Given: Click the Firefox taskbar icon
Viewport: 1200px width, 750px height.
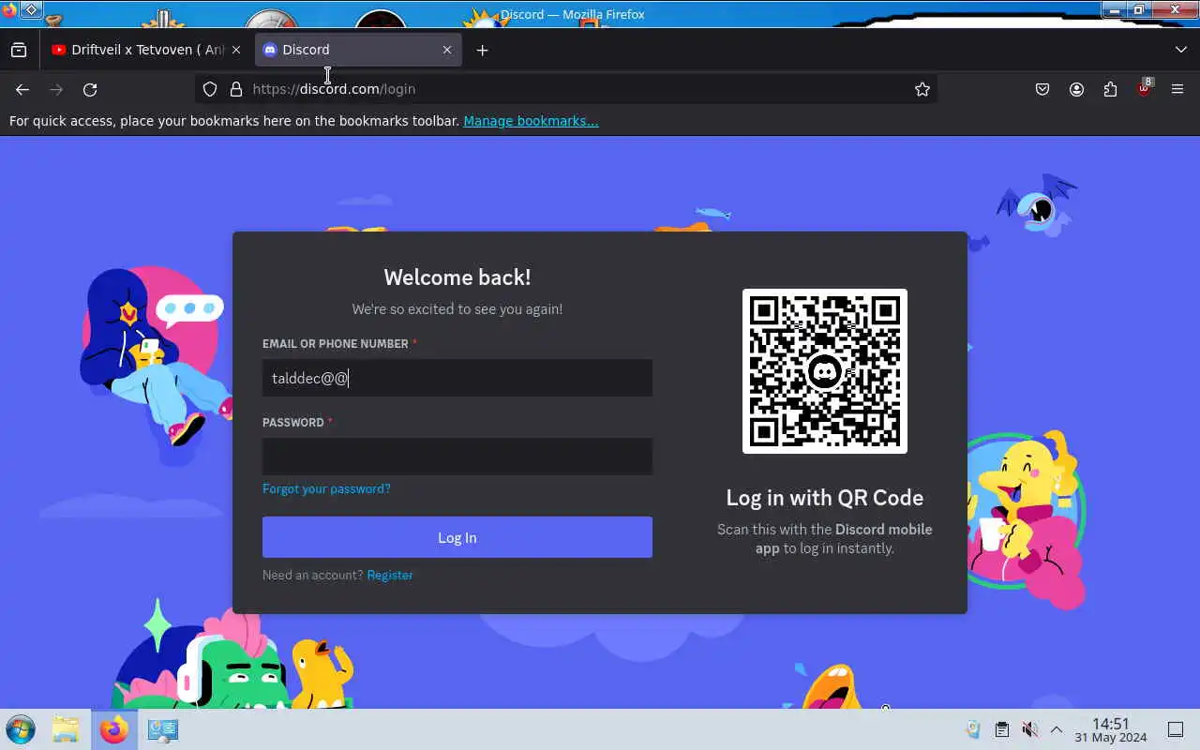Looking at the screenshot, I should pos(114,729).
